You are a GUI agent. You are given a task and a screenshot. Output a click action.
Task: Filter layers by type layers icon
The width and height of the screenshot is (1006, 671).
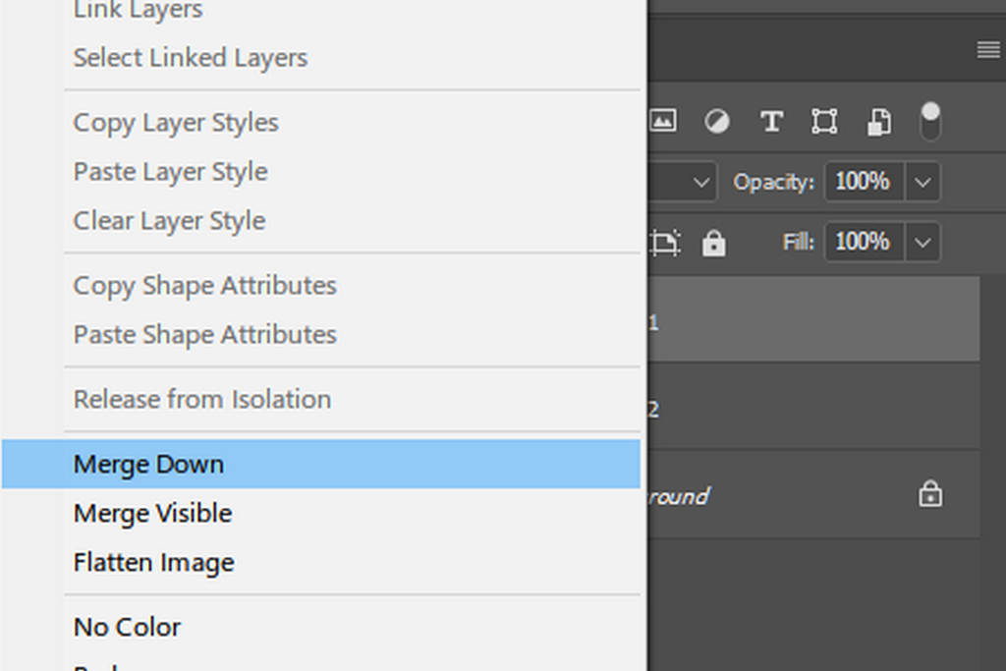tap(771, 122)
